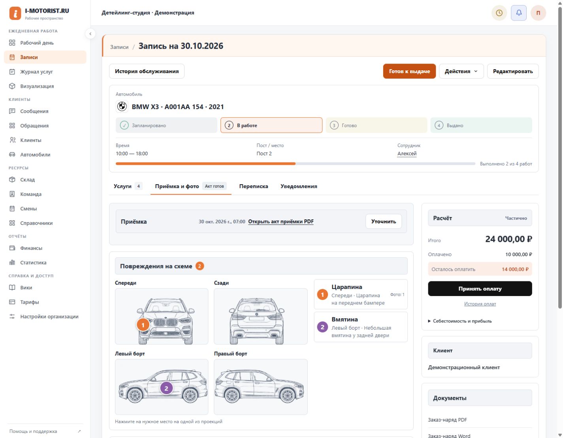Click Готов к выдаче button
The image size is (563, 438).
click(409, 71)
